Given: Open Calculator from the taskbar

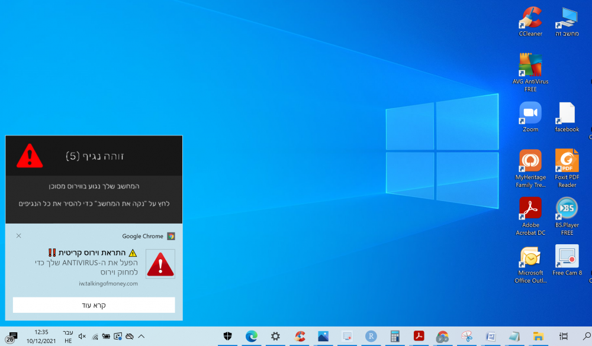Looking at the screenshot, I should click(x=395, y=336).
